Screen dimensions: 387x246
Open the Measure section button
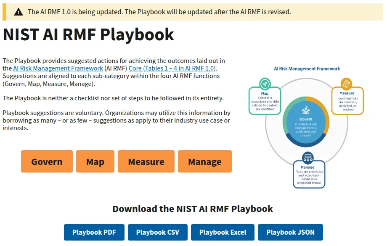pyautogui.click(x=146, y=162)
